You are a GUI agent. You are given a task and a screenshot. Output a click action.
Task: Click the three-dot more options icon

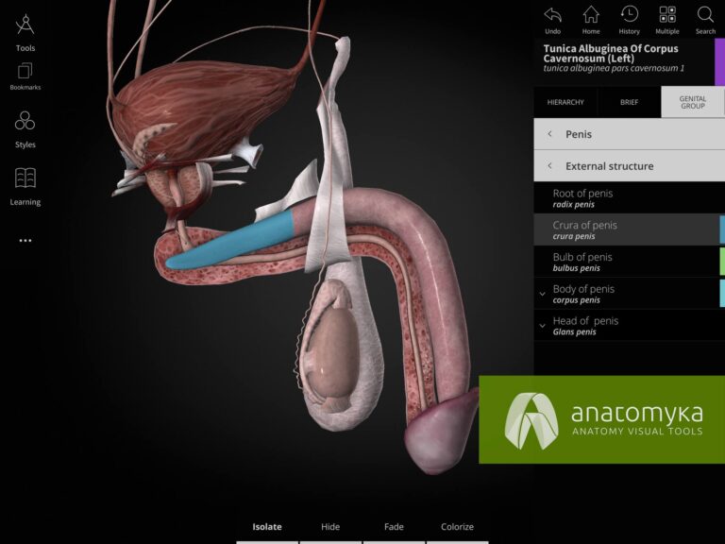click(25, 241)
